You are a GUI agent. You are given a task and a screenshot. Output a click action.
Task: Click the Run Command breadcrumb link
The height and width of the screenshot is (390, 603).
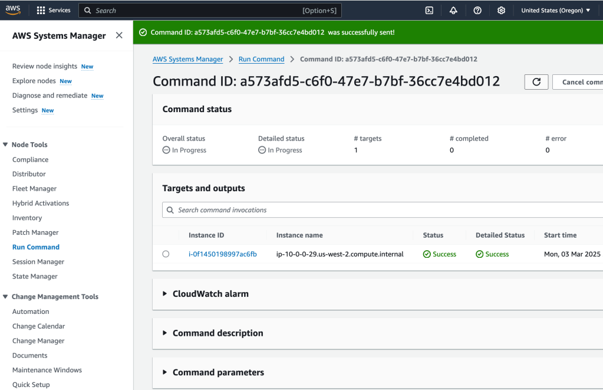[x=261, y=59]
